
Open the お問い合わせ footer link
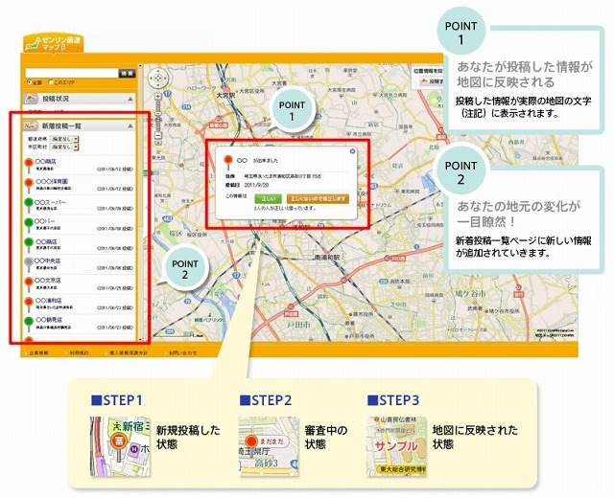pos(183,353)
